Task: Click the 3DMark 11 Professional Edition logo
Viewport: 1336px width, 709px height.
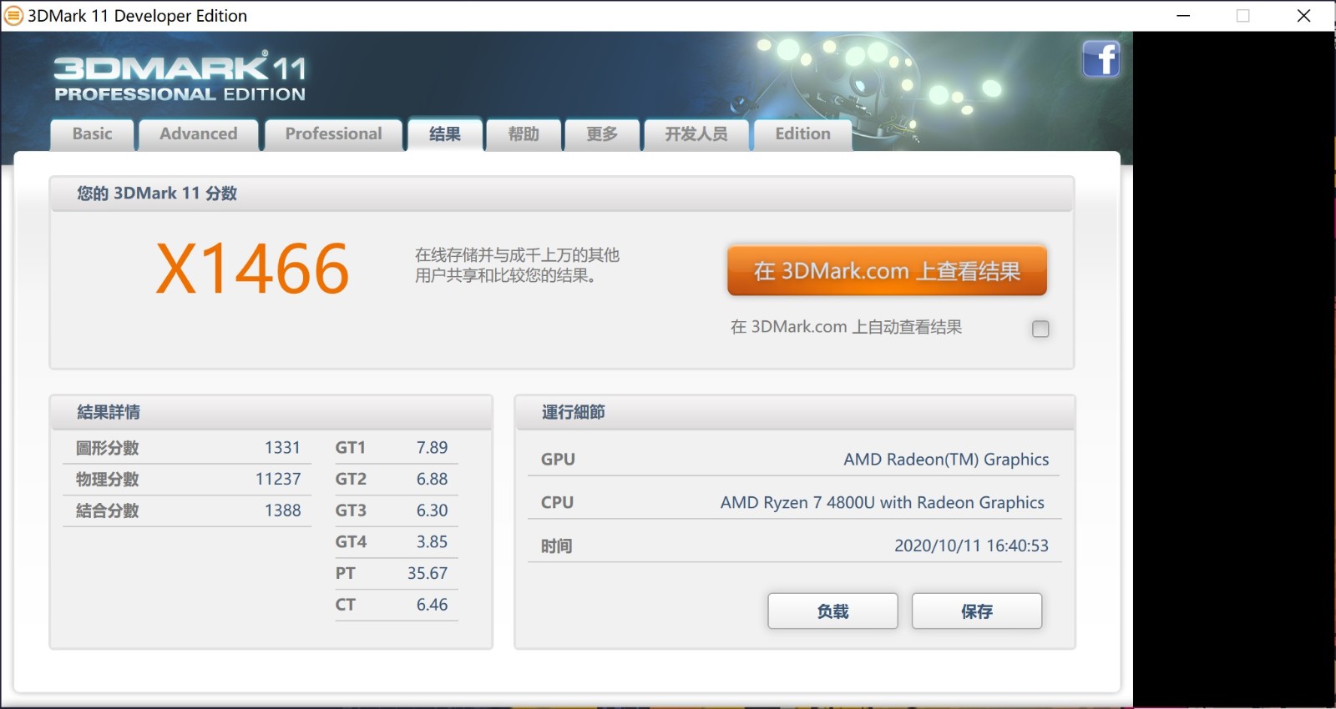Action: [180, 76]
